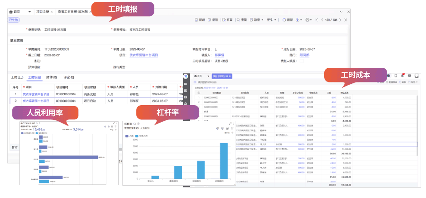The height and width of the screenshot is (198, 426).
Task: Click the 弃审 (Unapprove) toolbar icon
Action: point(224,20)
